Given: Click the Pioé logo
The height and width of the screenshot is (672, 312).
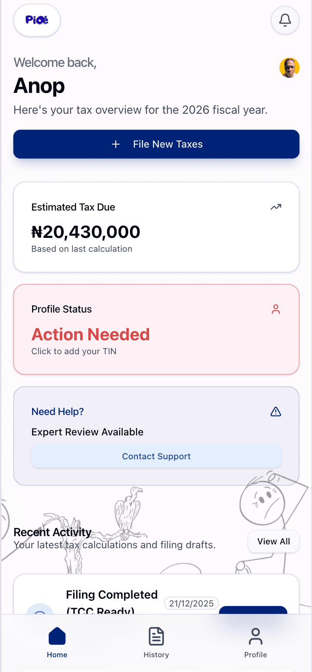Looking at the screenshot, I should click(x=37, y=20).
